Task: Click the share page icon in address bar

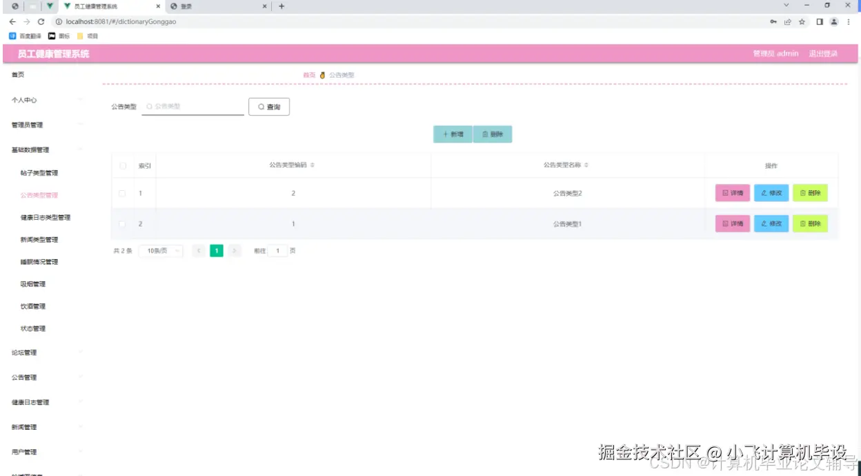Action: pos(787,21)
